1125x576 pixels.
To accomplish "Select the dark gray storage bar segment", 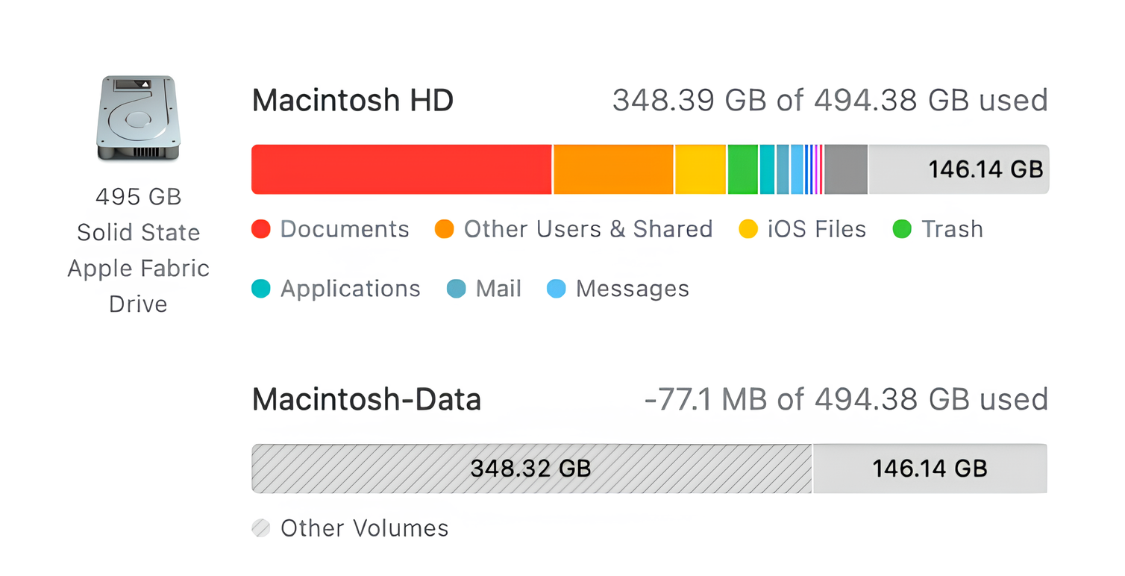I will click(846, 169).
